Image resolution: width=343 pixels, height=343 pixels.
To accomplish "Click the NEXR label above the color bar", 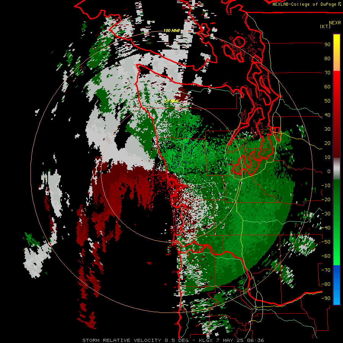I will tap(335, 22).
